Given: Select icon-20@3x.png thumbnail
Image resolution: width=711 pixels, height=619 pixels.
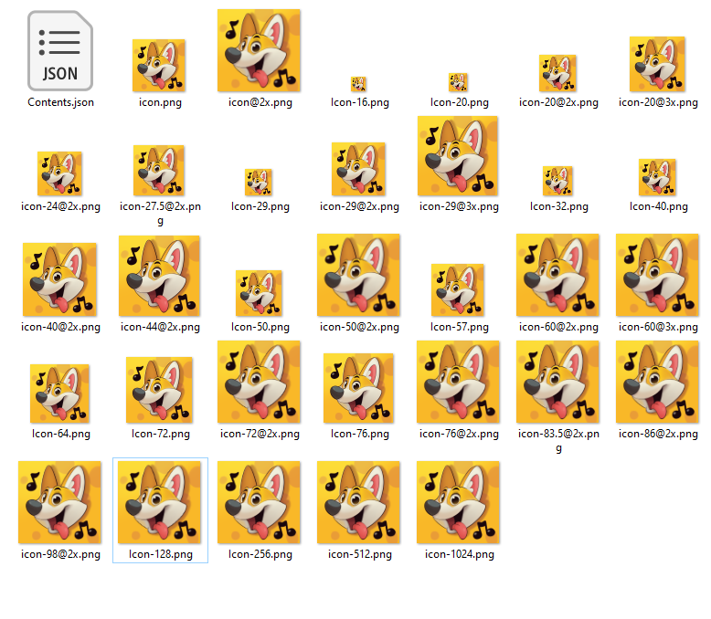Looking at the screenshot, I should click(657, 64).
